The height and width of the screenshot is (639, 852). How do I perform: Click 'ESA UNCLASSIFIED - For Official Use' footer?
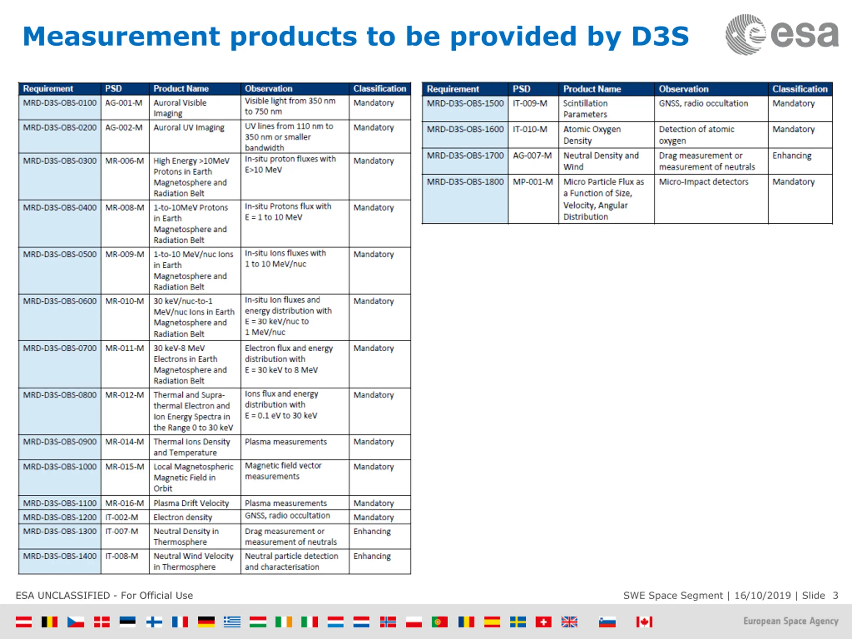tap(104, 595)
